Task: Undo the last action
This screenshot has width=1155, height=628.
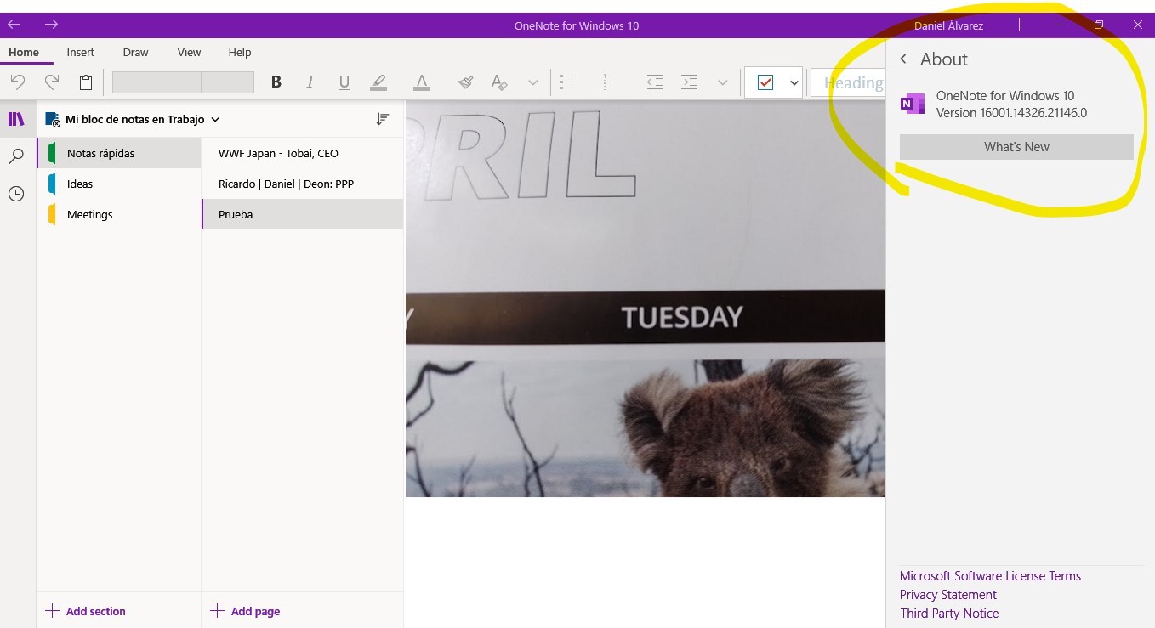Action: pyautogui.click(x=17, y=82)
